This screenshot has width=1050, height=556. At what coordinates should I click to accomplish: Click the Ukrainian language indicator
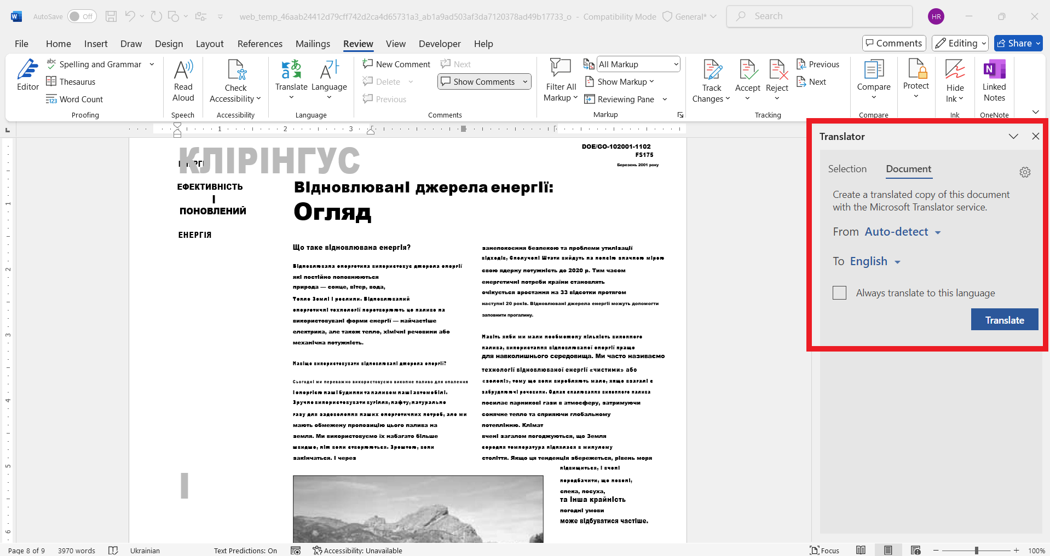tap(145, 551)
